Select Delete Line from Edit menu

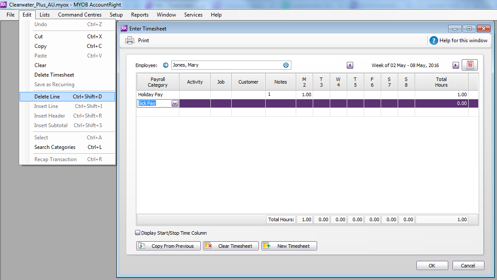[47, 97]
